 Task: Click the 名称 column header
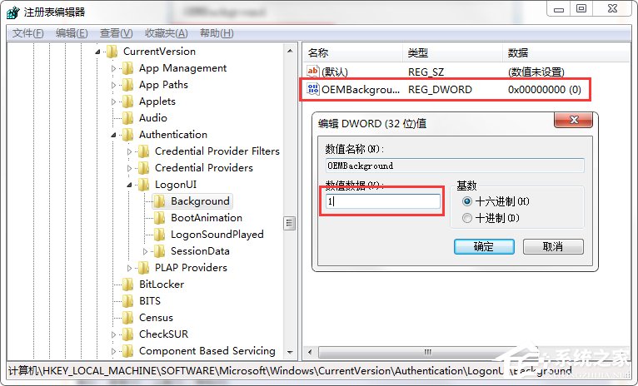pyautogui.click(x=353, y=52)
